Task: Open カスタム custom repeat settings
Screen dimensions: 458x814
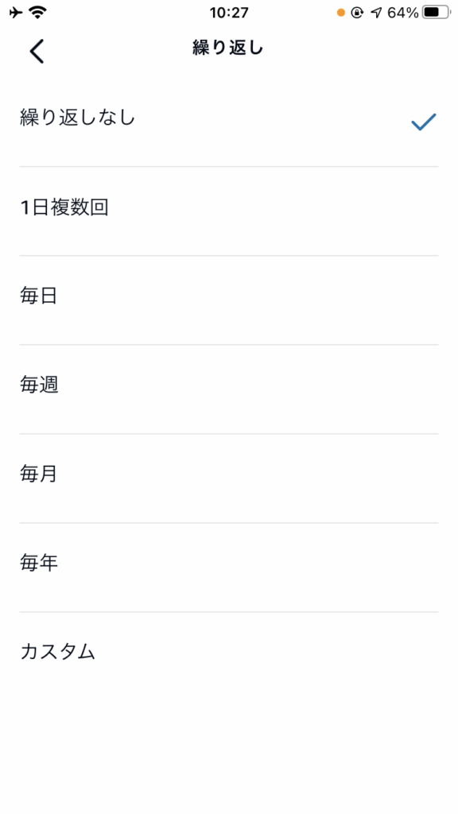Action: (x=229, y=656)
